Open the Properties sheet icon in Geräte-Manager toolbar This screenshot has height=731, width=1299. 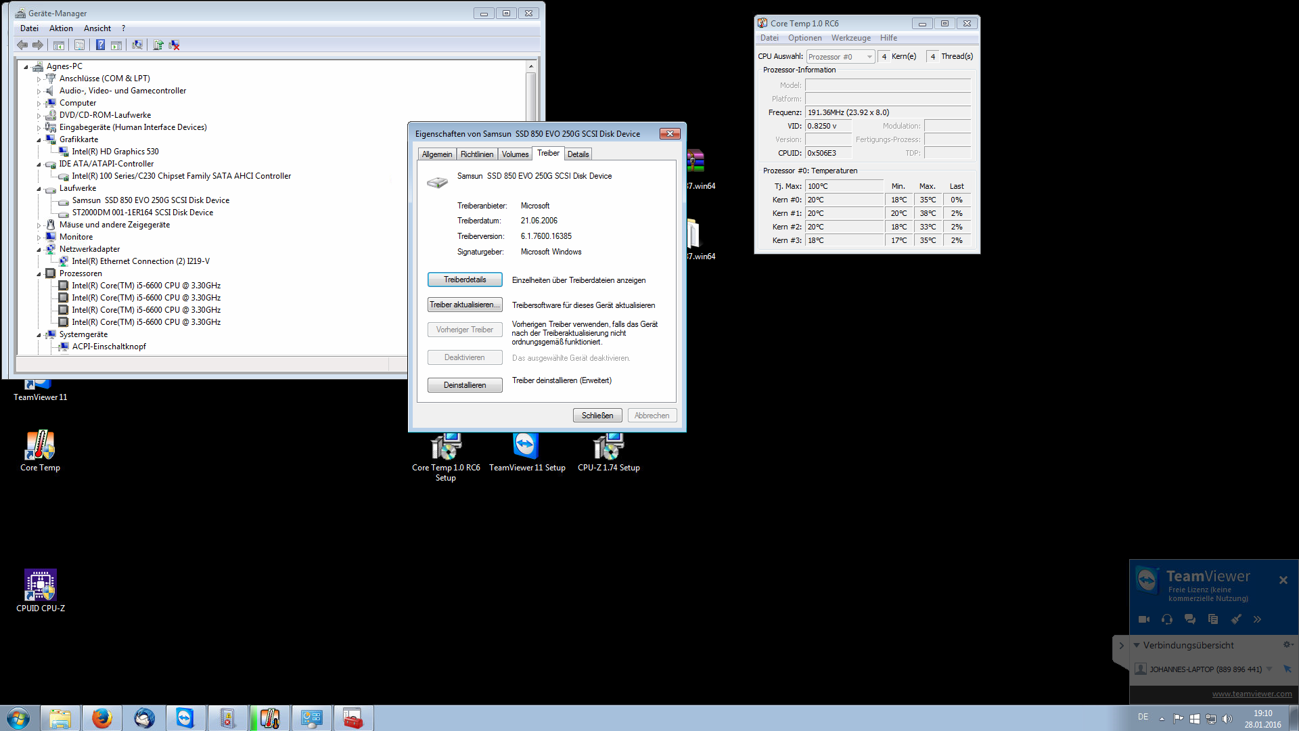pos(79,45)
